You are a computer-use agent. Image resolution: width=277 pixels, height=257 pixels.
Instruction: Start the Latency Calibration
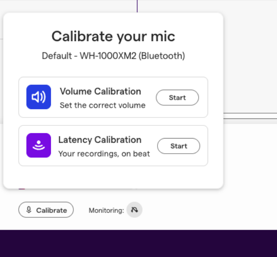point(179,146)
